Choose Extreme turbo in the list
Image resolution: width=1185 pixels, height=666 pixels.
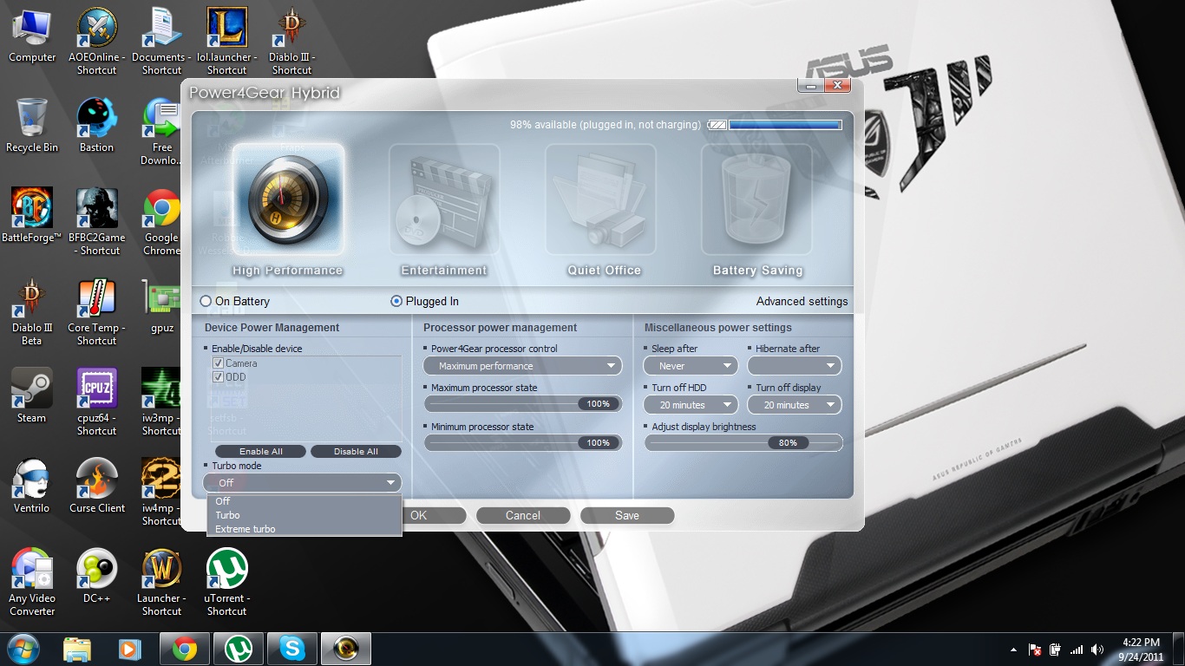tap(304, 529)
